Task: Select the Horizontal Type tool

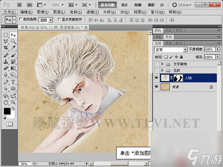Action: [x=13, y=82]
